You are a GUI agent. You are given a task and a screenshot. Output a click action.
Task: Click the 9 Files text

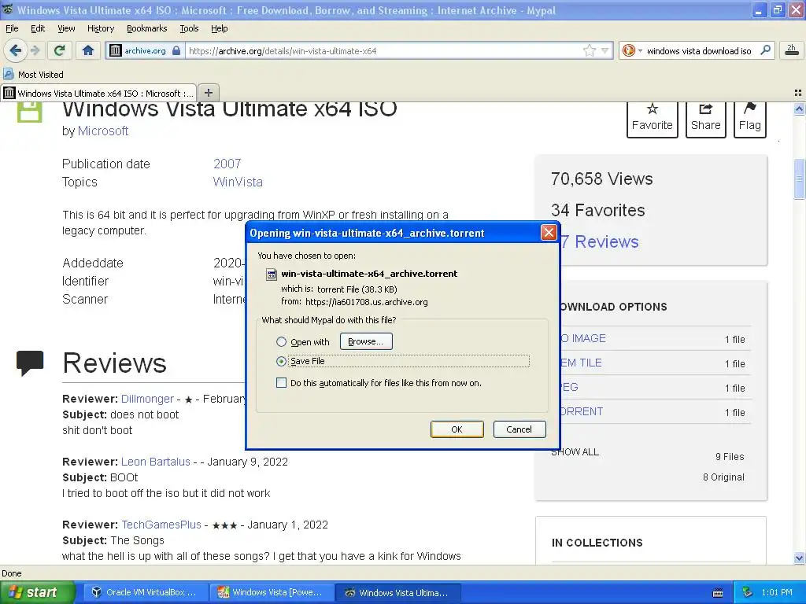point(730,457)
